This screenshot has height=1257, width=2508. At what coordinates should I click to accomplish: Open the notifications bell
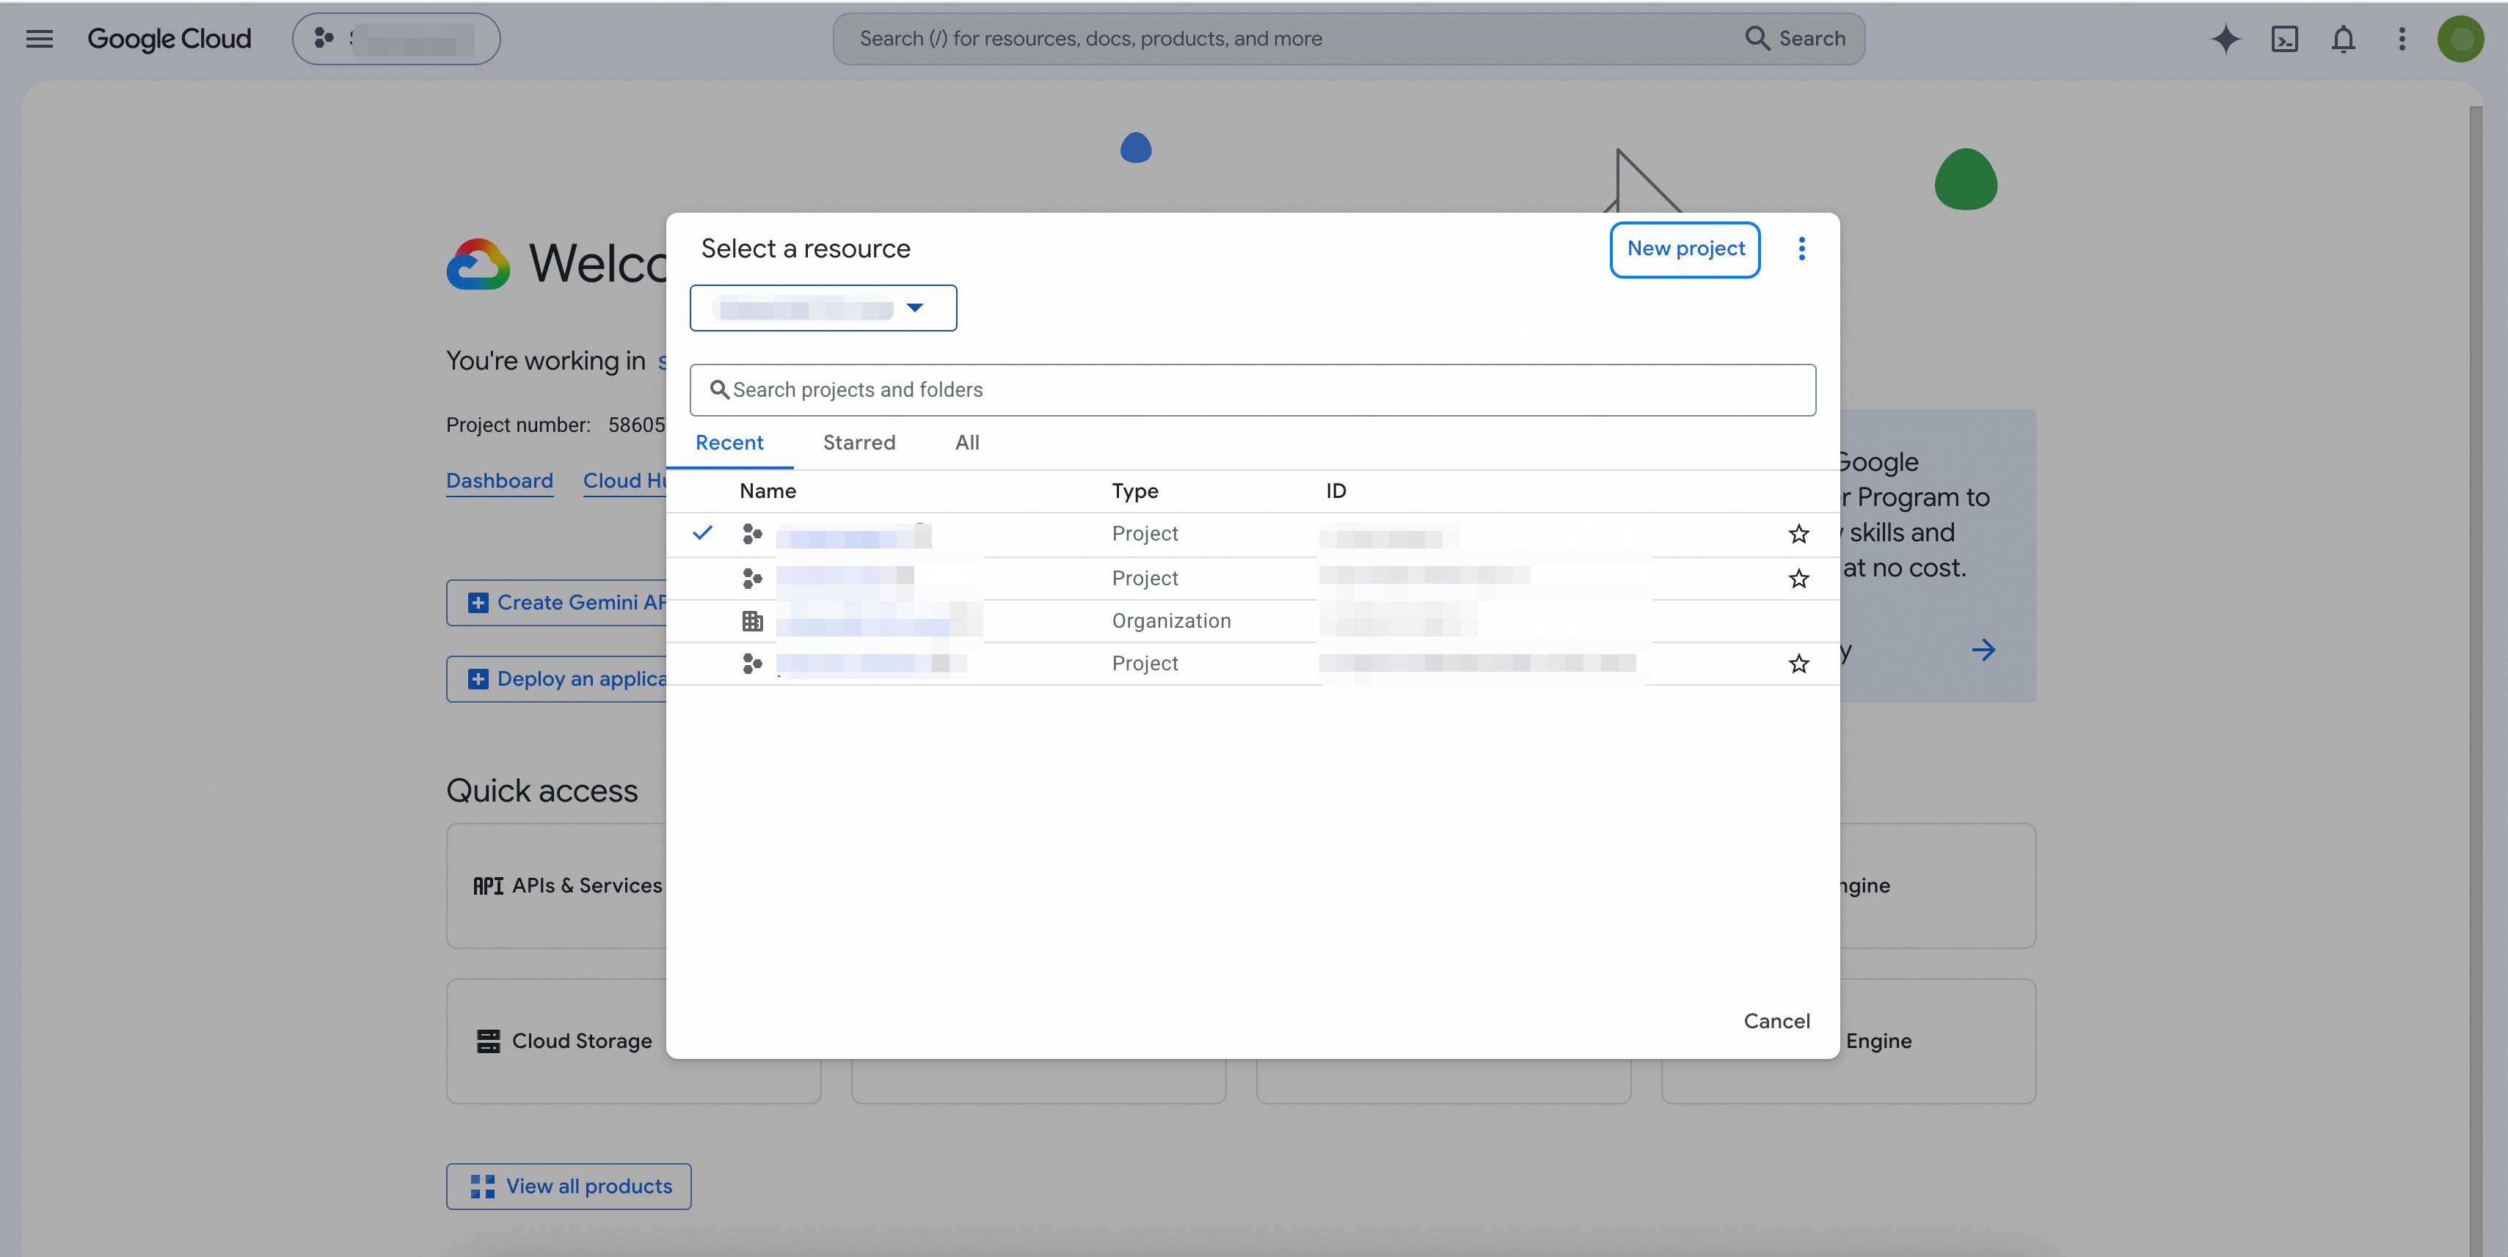(x=2344, y=39)
